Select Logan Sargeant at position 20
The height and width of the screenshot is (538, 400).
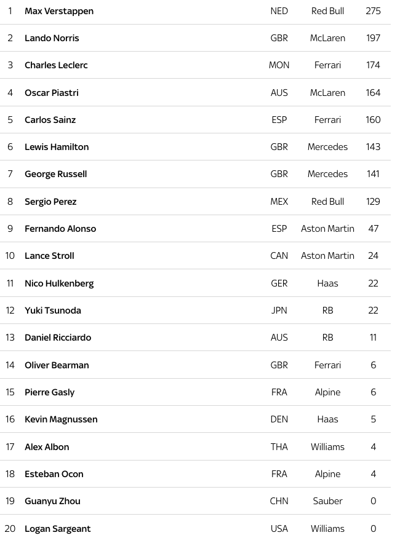tap(58, 529)
